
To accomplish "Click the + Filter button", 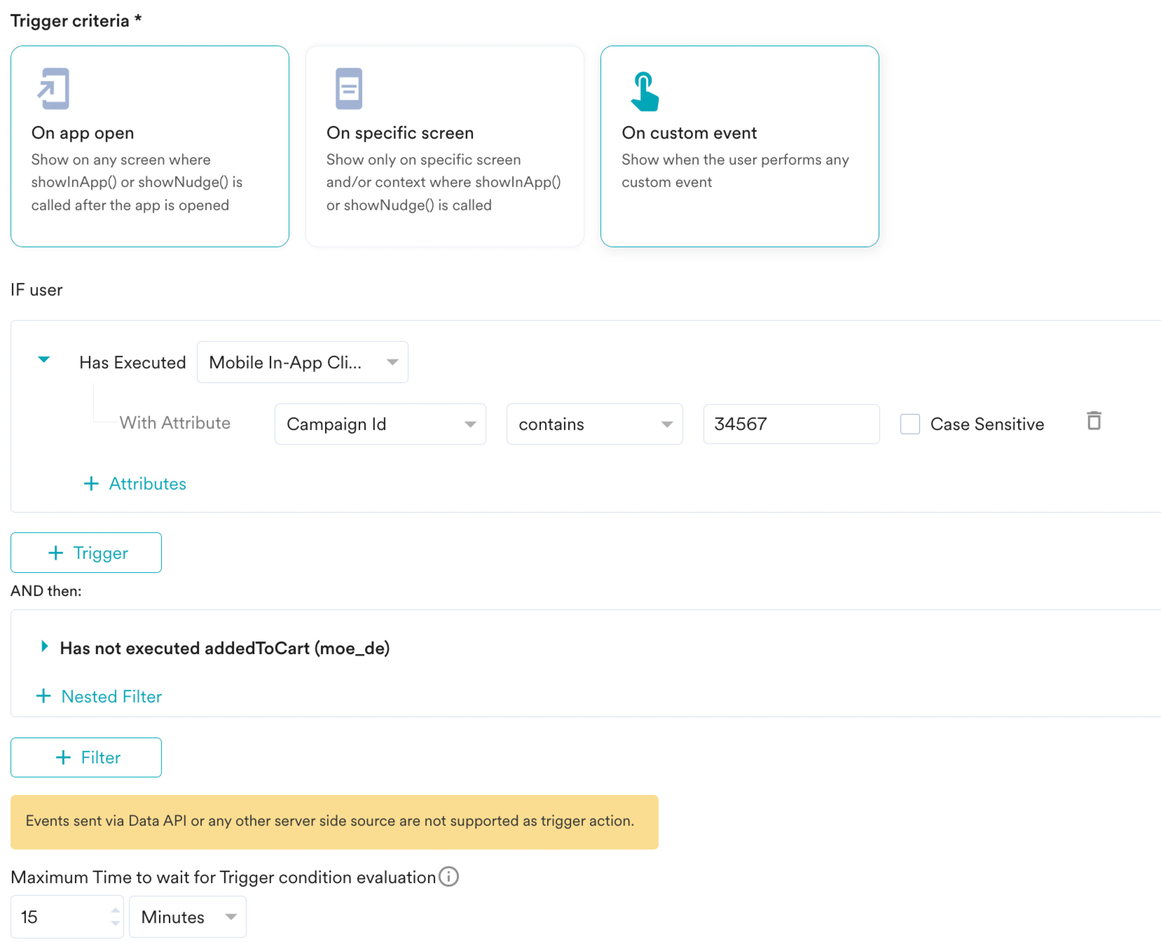I will click(86, 757).
